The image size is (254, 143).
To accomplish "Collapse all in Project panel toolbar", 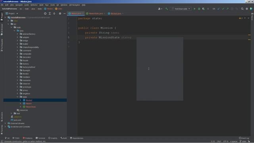I will [x=54, y=14].
